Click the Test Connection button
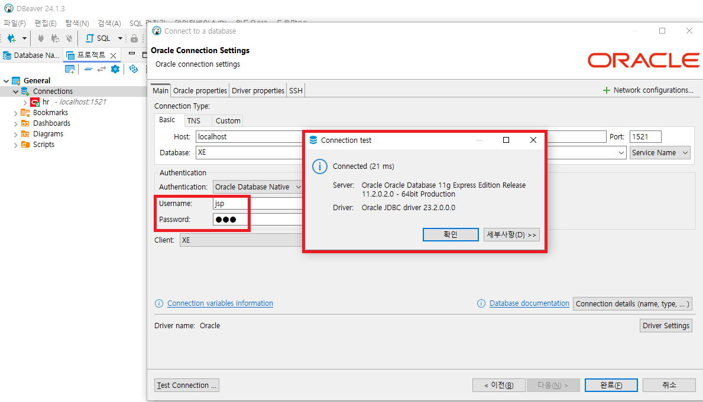703x402 pixels. [x=186, y=385]
